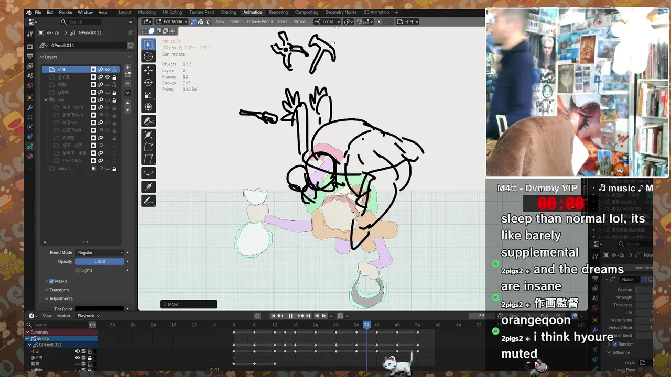Toggle visibility eye of top イヨ layer

[x=107, y=69]
